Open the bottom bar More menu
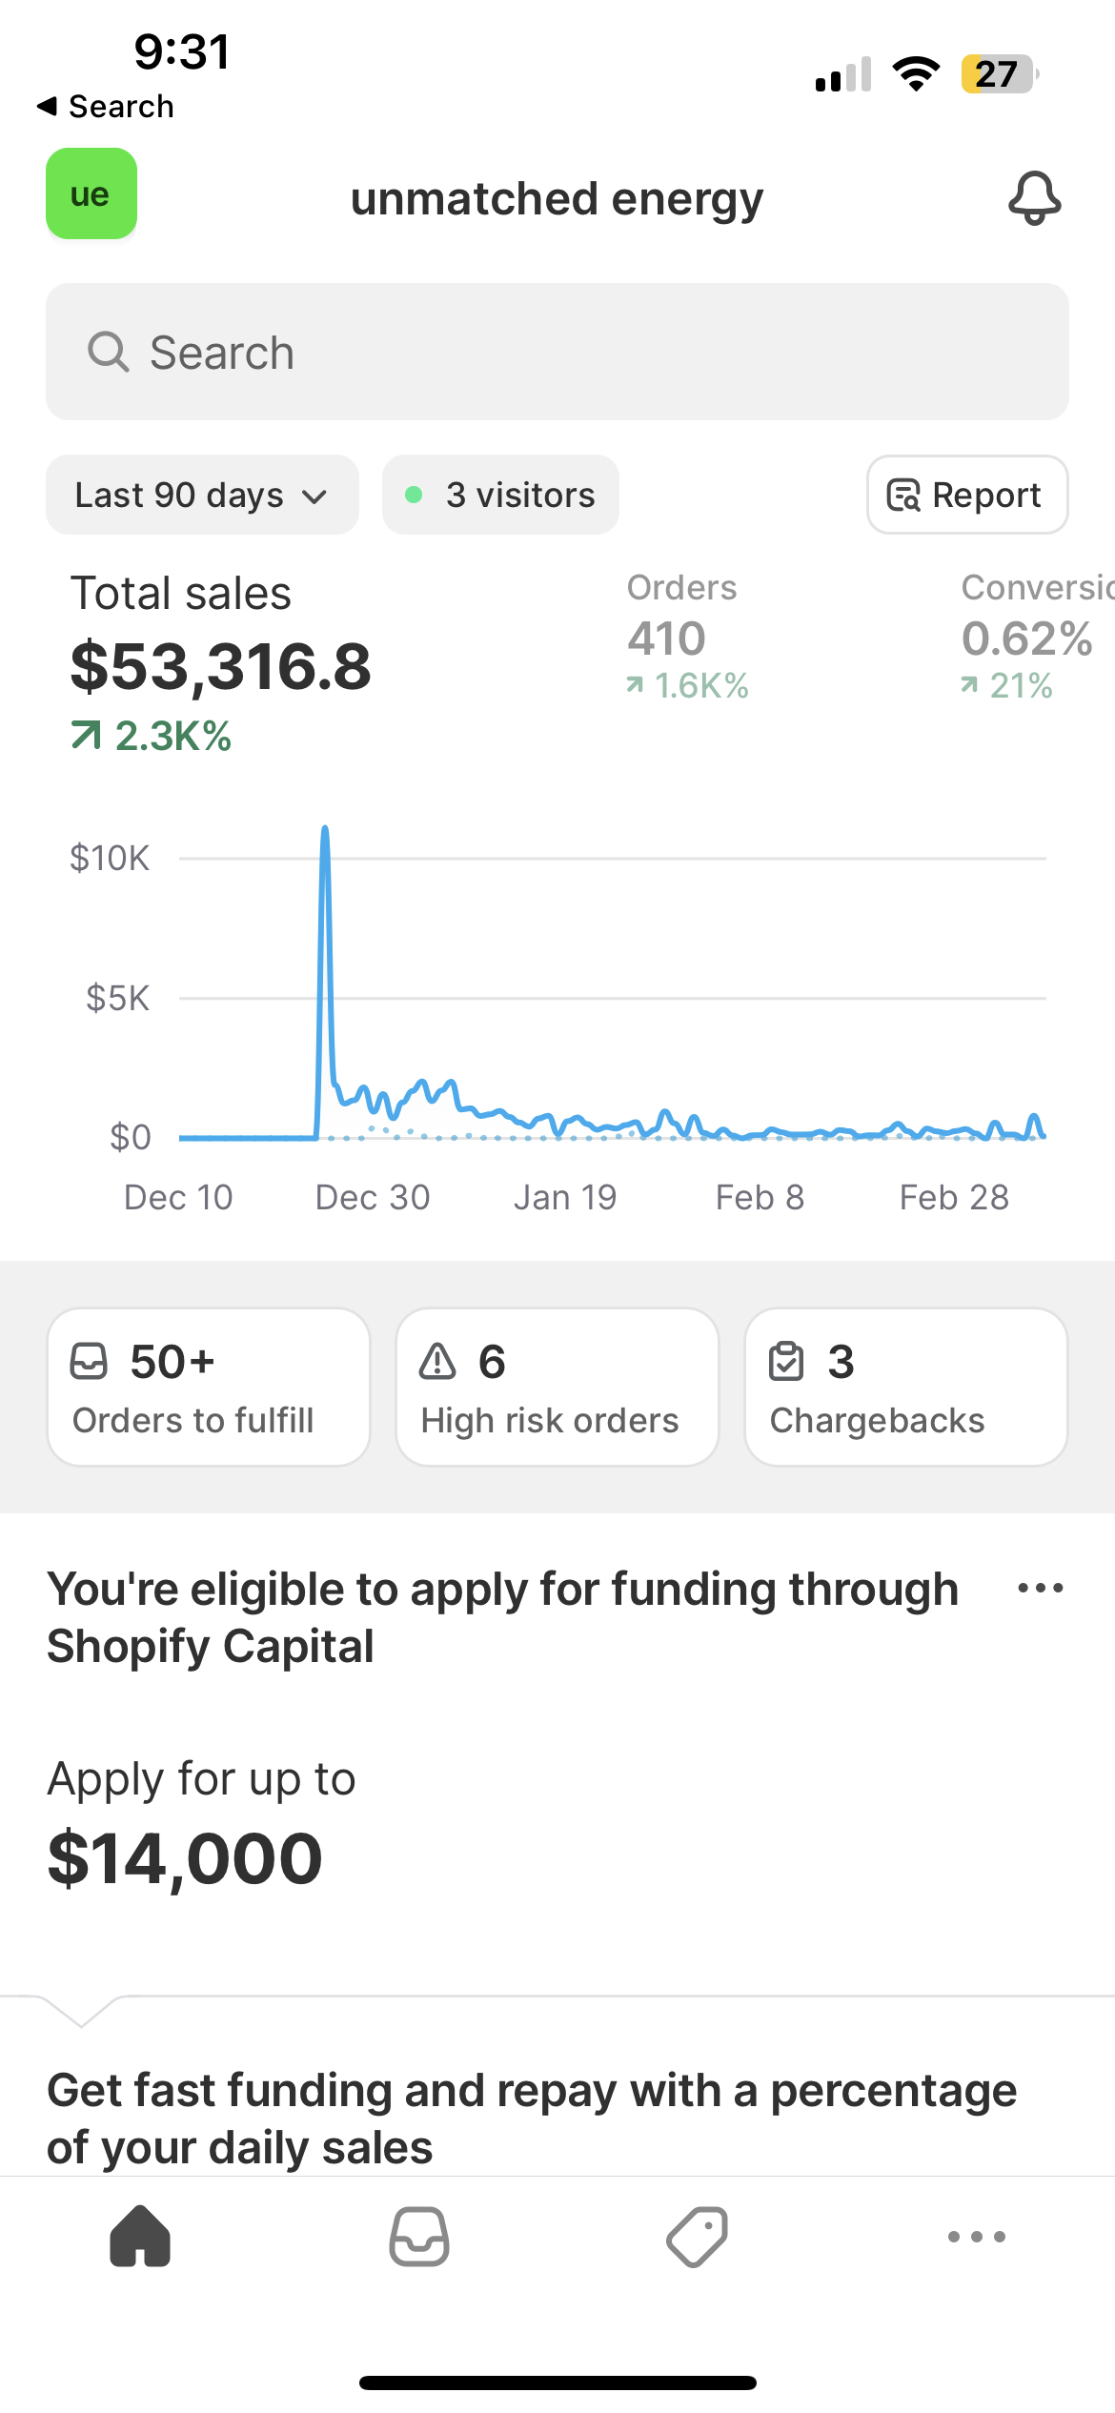The image size is (1115, 2413). tap(976, 2236)
